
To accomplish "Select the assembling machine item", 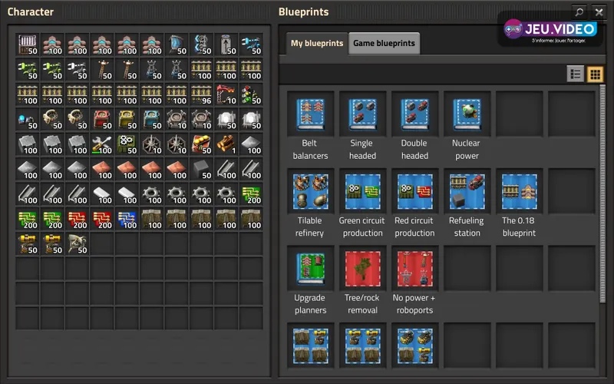I will pyautogui.click(x=127, y=144).
